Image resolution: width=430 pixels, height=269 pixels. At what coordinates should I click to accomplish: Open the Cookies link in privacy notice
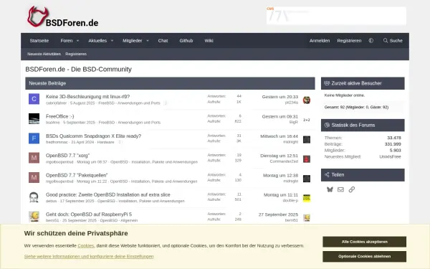[x=86, y=245]
